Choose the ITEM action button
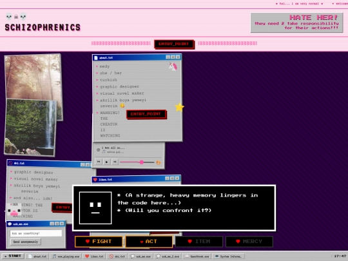 pyautogui.click(x=199, y=242)
